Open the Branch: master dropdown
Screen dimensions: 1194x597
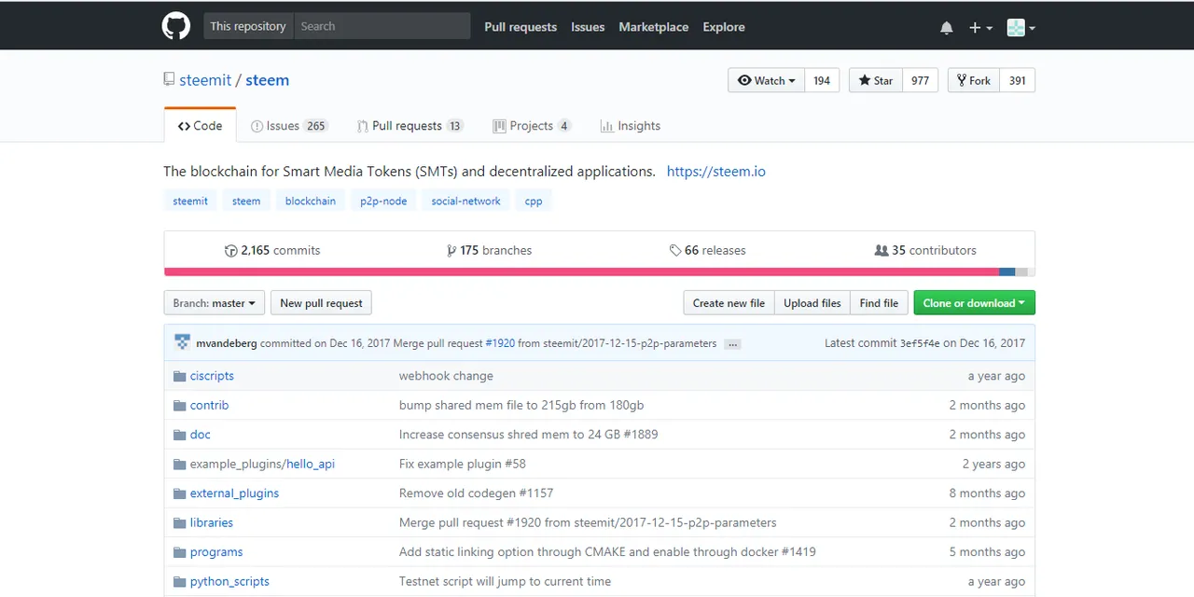tap(214, 303)
